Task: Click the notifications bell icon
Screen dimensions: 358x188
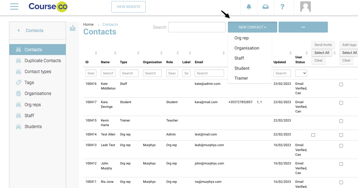Action: coord(249,7)
